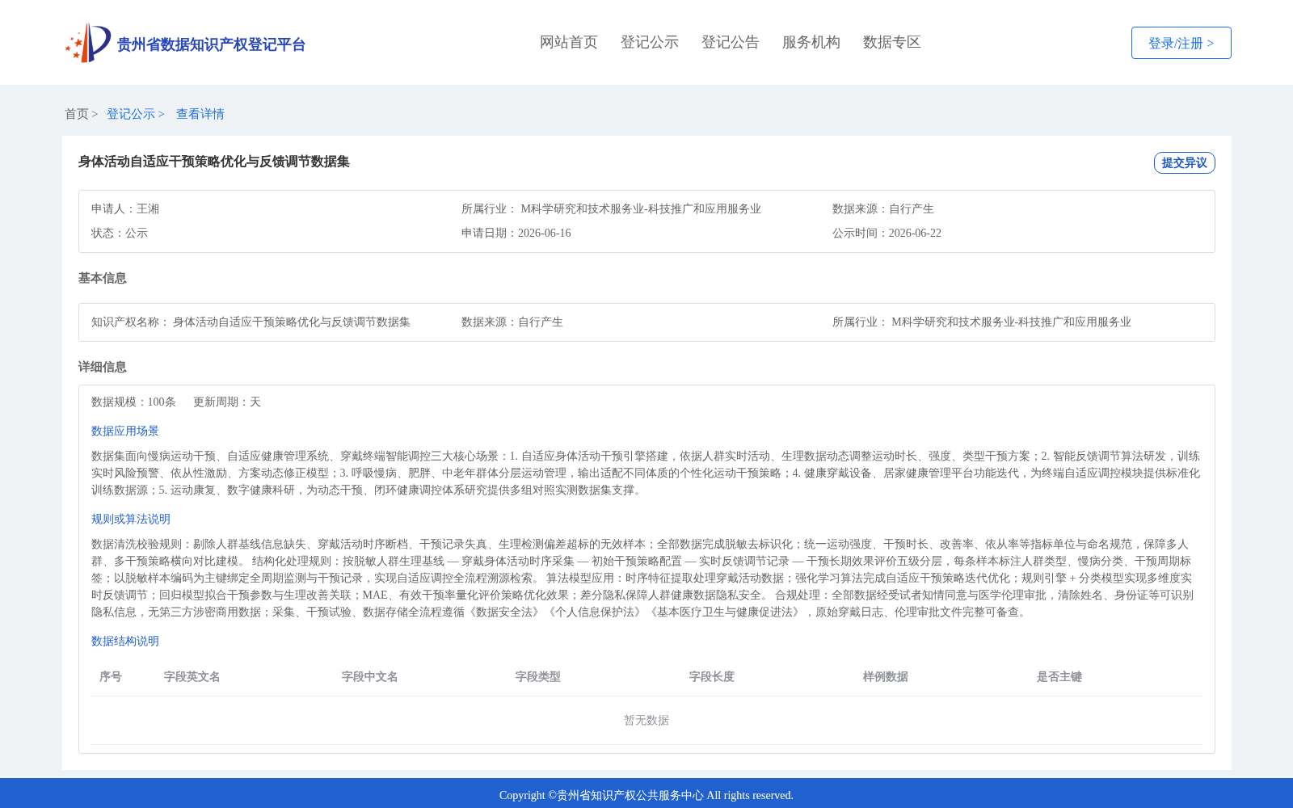1293x808 pixels.
Task: Click the 知识产权名称 field text
Action: (x=251, y=322)
